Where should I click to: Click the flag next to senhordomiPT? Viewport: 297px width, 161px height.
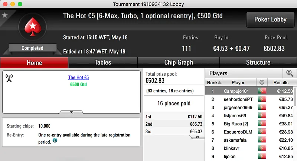[x=262, y=99]
